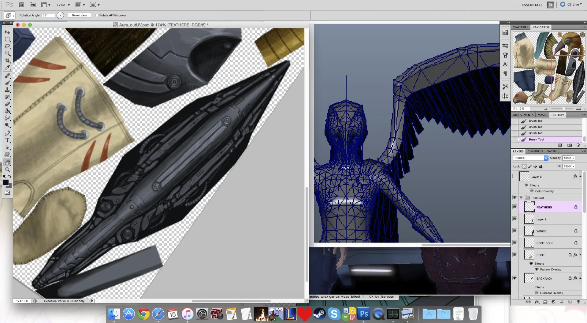Click the Navigator zoom slider
Screen dimensions: 587x323
563,109
